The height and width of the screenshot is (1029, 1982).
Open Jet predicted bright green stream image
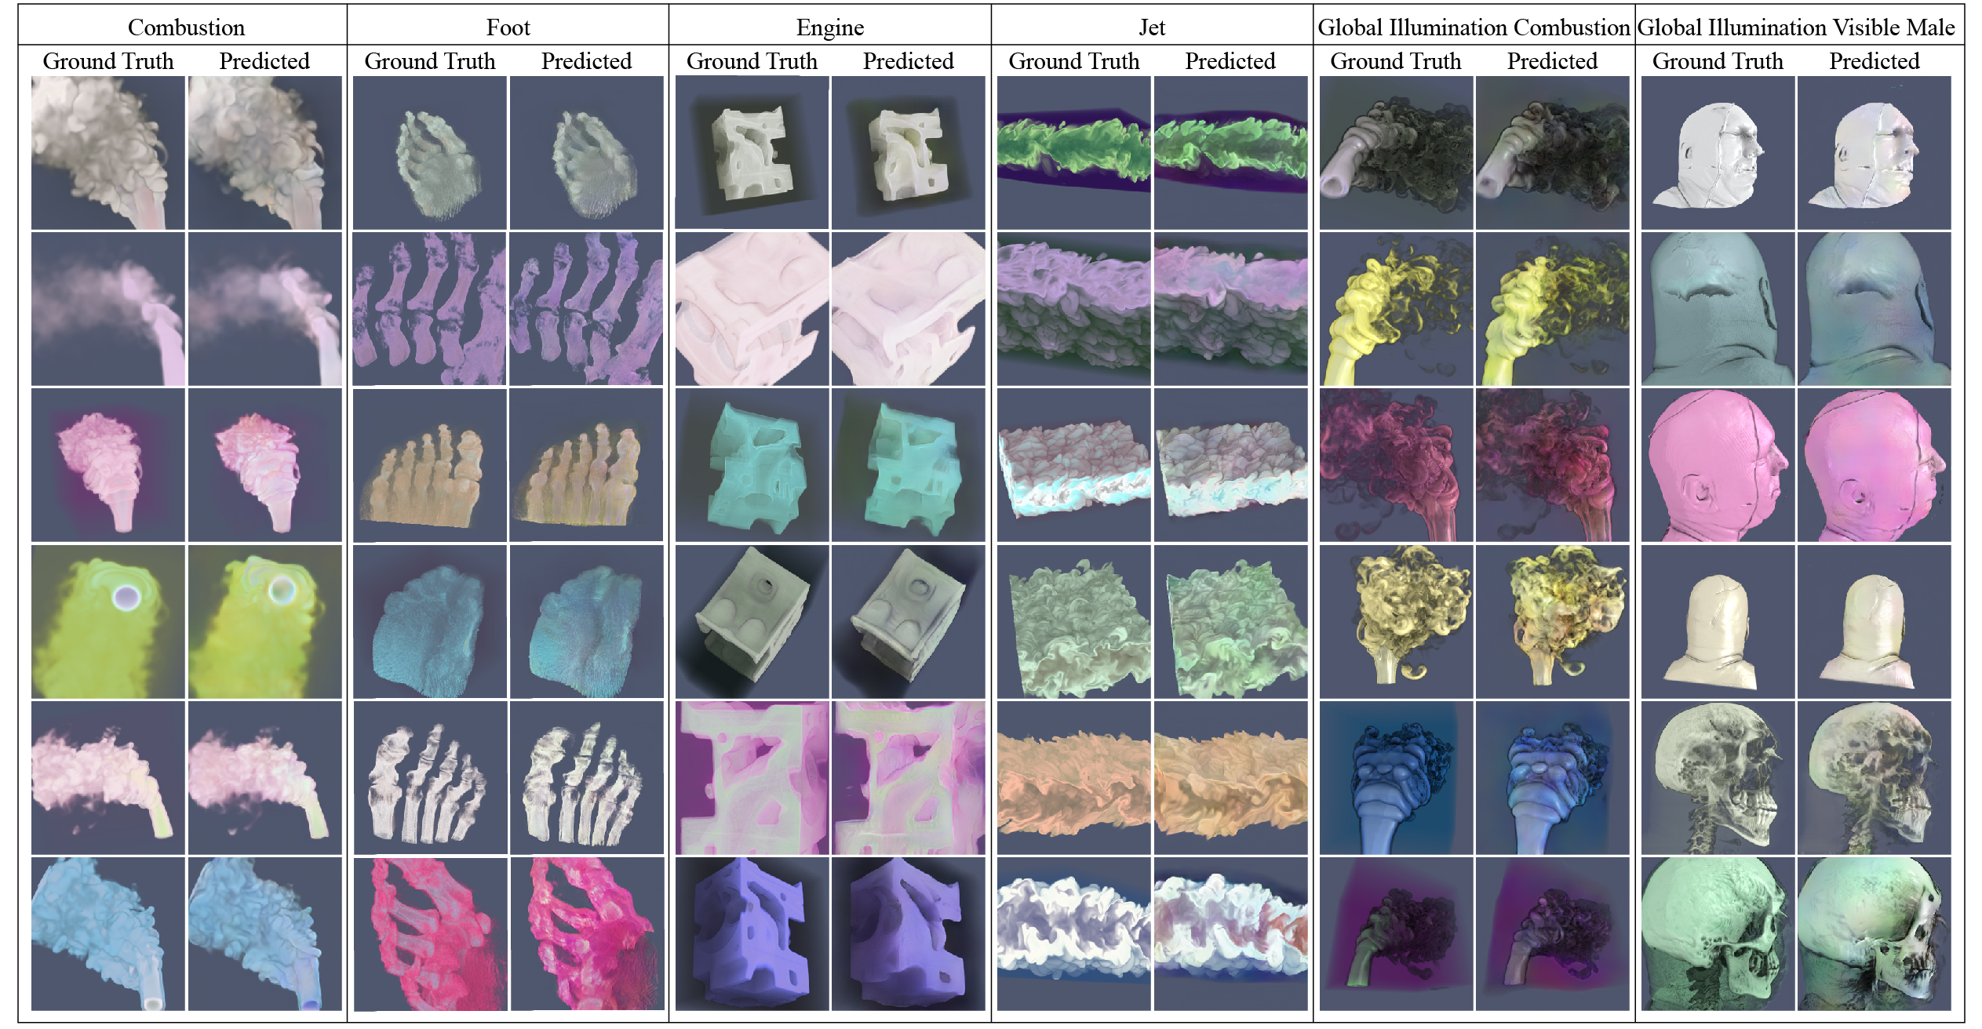click(1231, 152)
